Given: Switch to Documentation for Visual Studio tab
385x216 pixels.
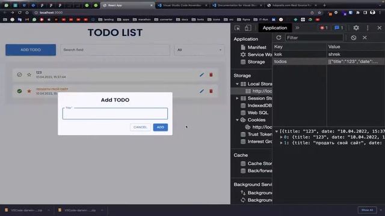Looking at the screenshot, I should click(237, 5).
